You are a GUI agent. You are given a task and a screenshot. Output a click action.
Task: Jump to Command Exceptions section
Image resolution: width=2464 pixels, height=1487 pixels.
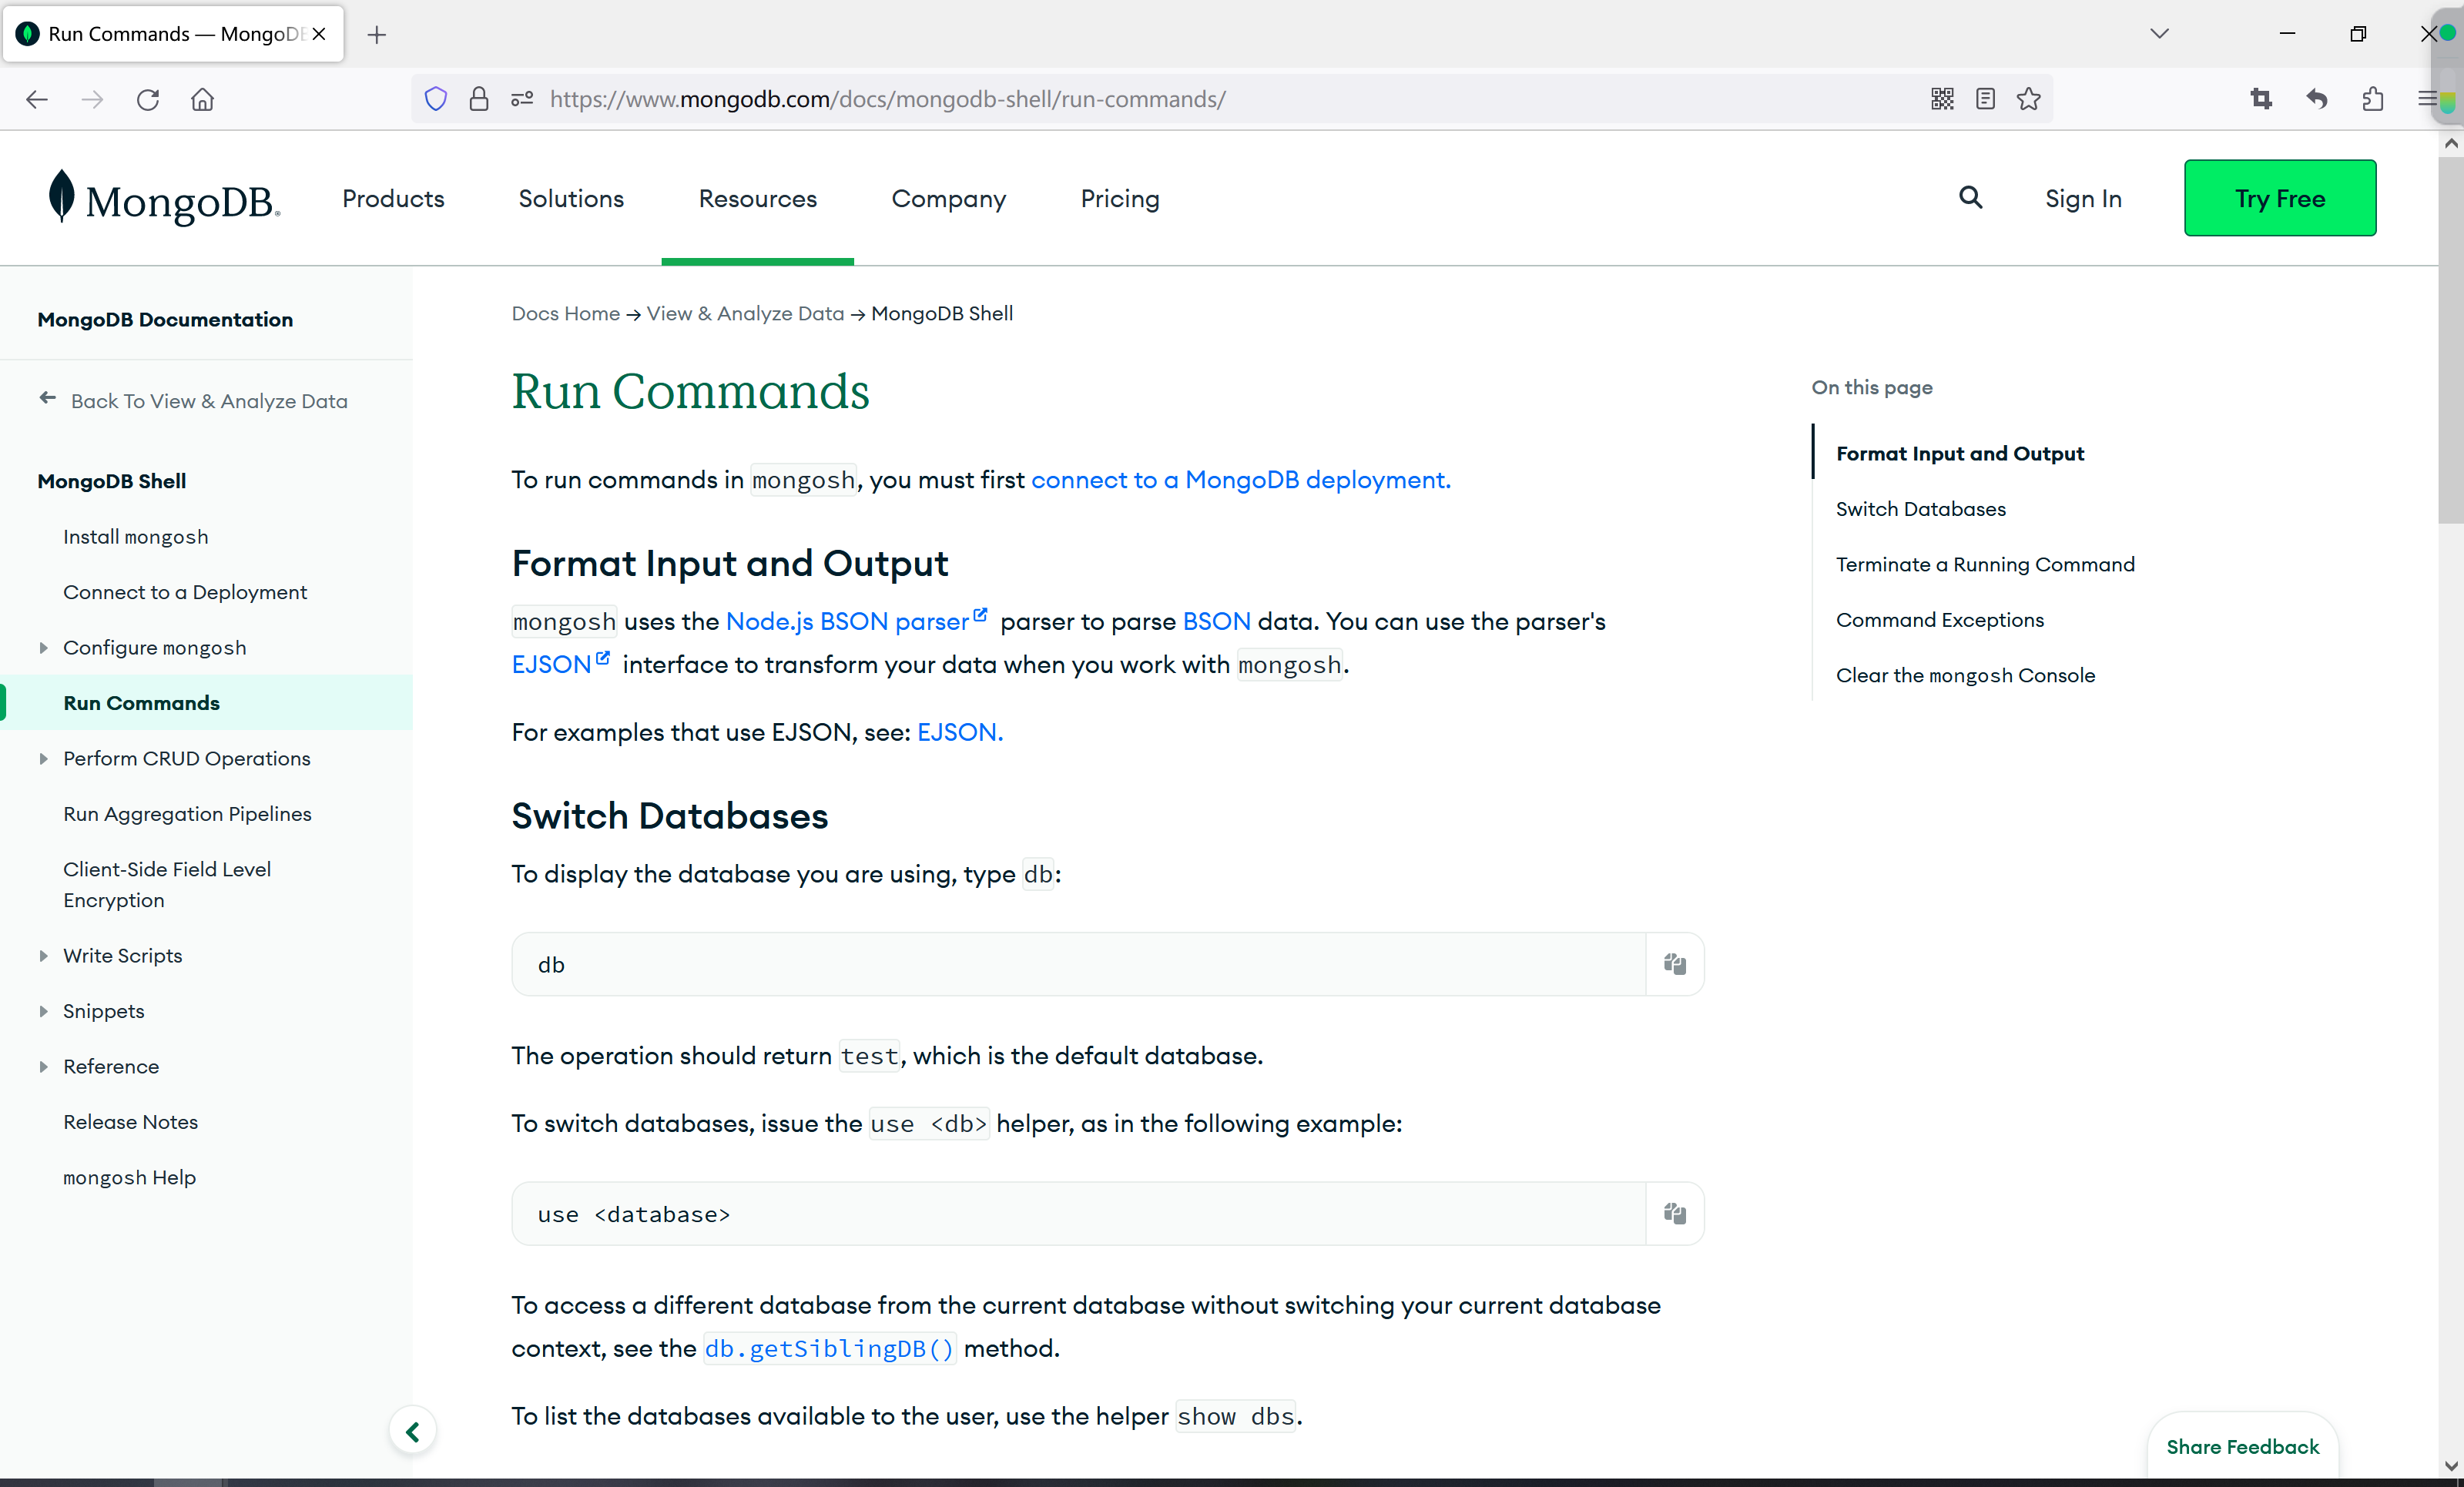tap(1939, 620)
